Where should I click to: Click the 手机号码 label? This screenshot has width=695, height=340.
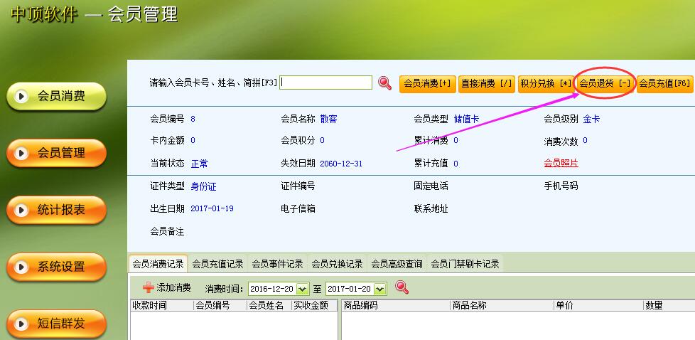pos(561,186)
